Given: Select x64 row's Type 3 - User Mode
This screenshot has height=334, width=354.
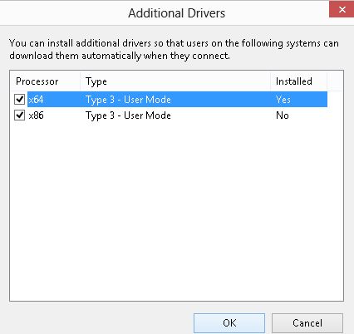Looking at the screenshot, I should pos(128,100).
